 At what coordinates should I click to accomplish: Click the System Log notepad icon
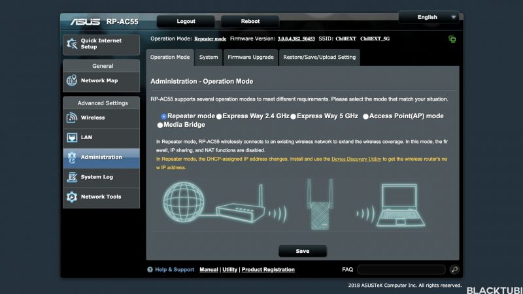point(72,177)
